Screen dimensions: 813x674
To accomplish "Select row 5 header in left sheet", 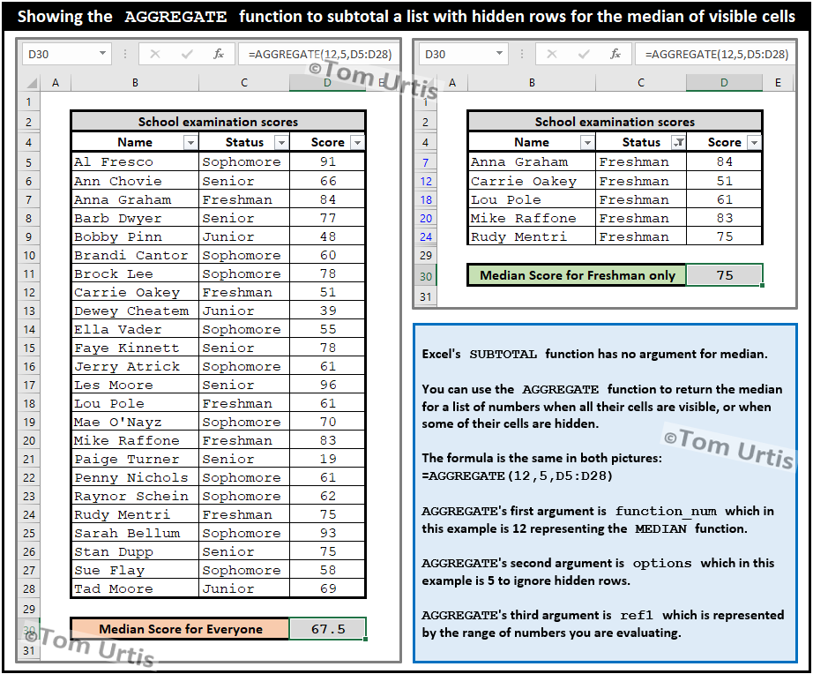I will pyautogui.click(x=29, y=162).
